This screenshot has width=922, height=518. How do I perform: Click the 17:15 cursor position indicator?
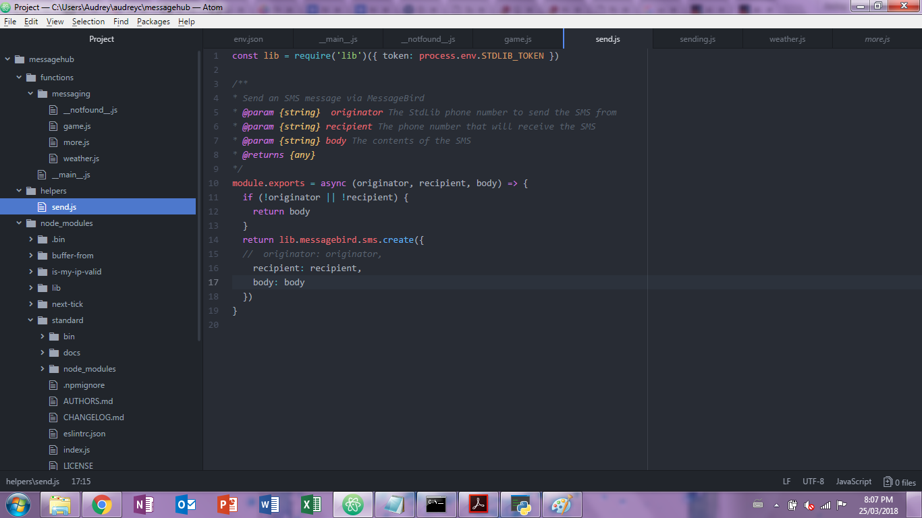81,482
